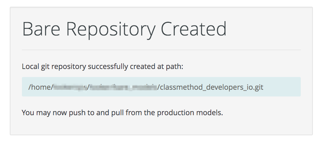
Task: Click the "/home/" prefix of the path
Action: [x=41, y=87]
